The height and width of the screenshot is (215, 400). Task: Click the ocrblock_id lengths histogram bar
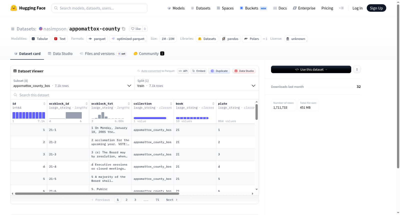pos(74,115)
